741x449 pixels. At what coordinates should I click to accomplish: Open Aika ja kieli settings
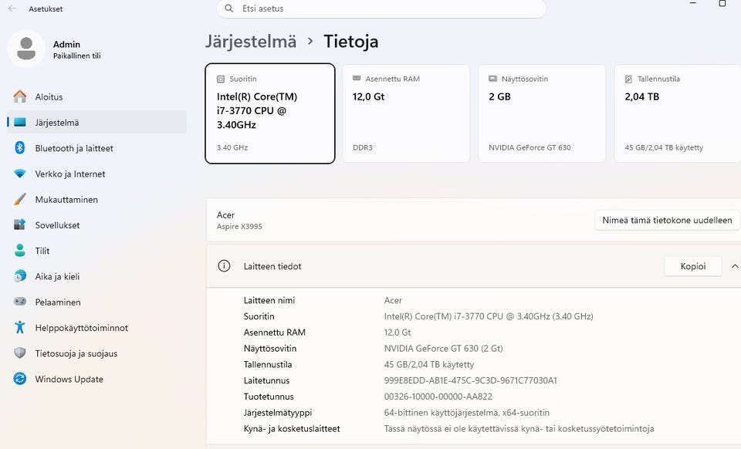pyautogui.click(x=97, y=276)
